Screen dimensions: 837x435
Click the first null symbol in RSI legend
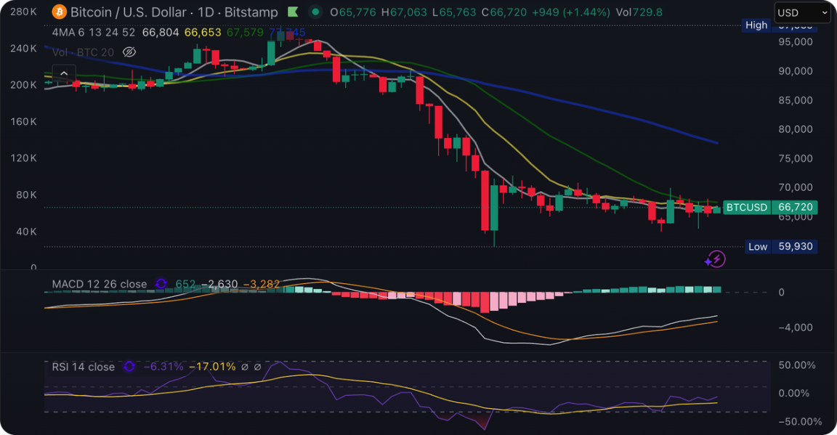coord(245,367)
